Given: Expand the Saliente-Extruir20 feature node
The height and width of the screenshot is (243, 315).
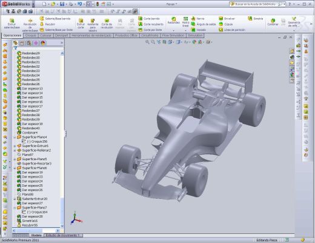Looking at the screenshot, I should (15, 199).
